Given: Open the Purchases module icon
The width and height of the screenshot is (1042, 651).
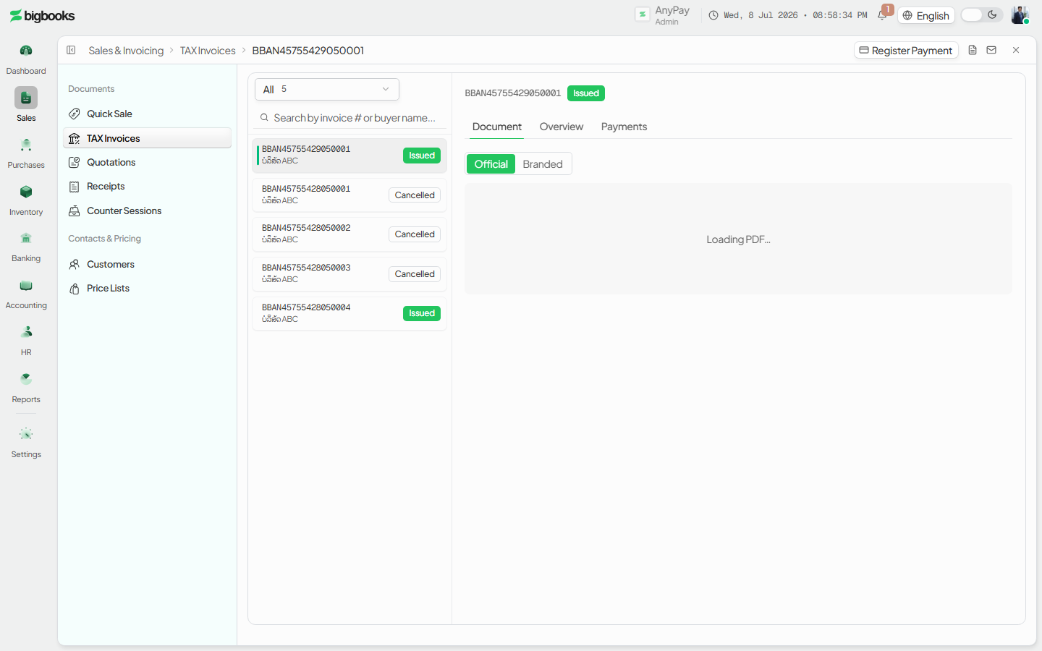Looking at the screenshot, I should pyautogui.click(x=26, y=145).
